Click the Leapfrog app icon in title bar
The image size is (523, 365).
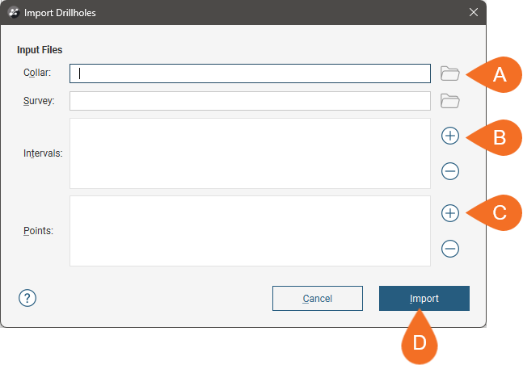pos(14,13)
